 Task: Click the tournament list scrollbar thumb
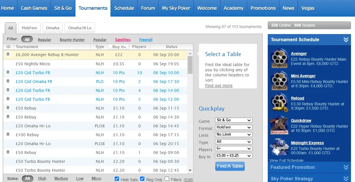(190, 65)
